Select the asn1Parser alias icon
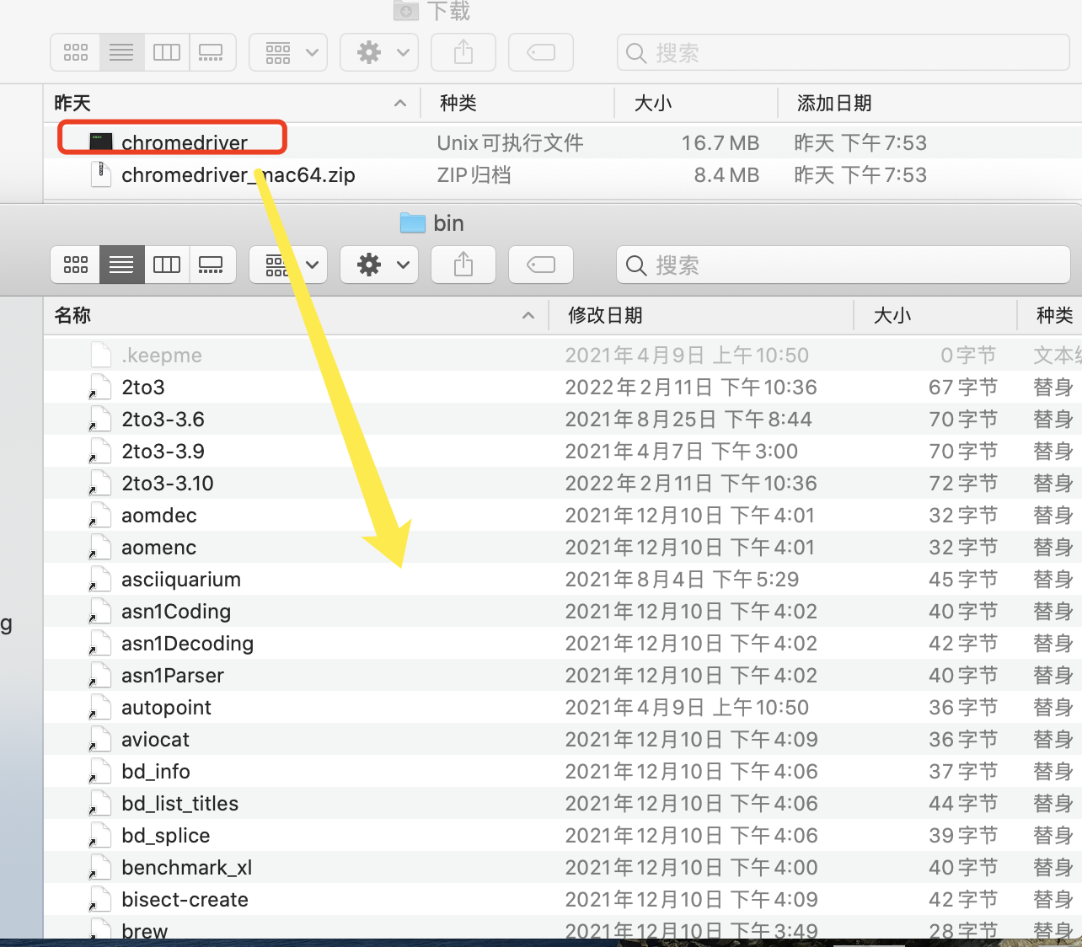Viewport: 1082px width, 947px height. [x=100, y=675]
